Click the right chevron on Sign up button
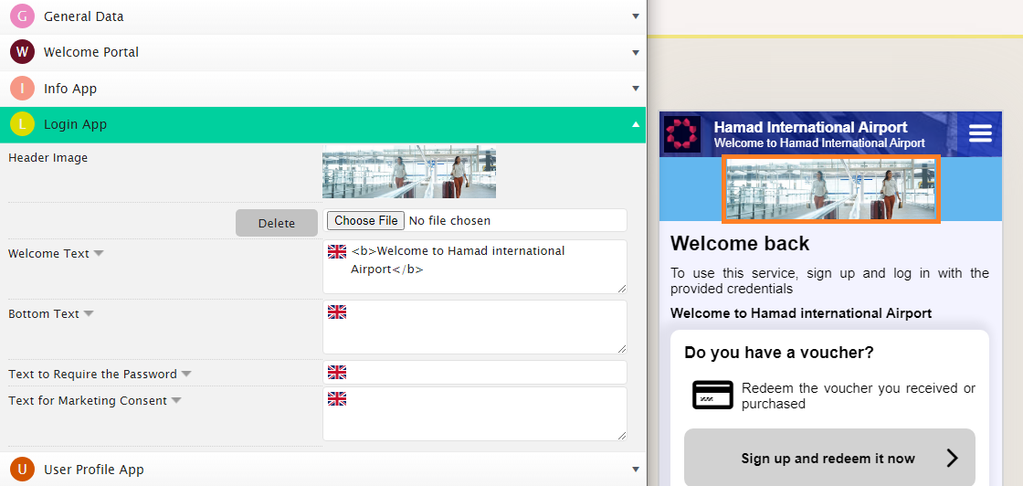The height and width of the screenshot is (486, 1023). pyautogui.click(x=952, y=458)
